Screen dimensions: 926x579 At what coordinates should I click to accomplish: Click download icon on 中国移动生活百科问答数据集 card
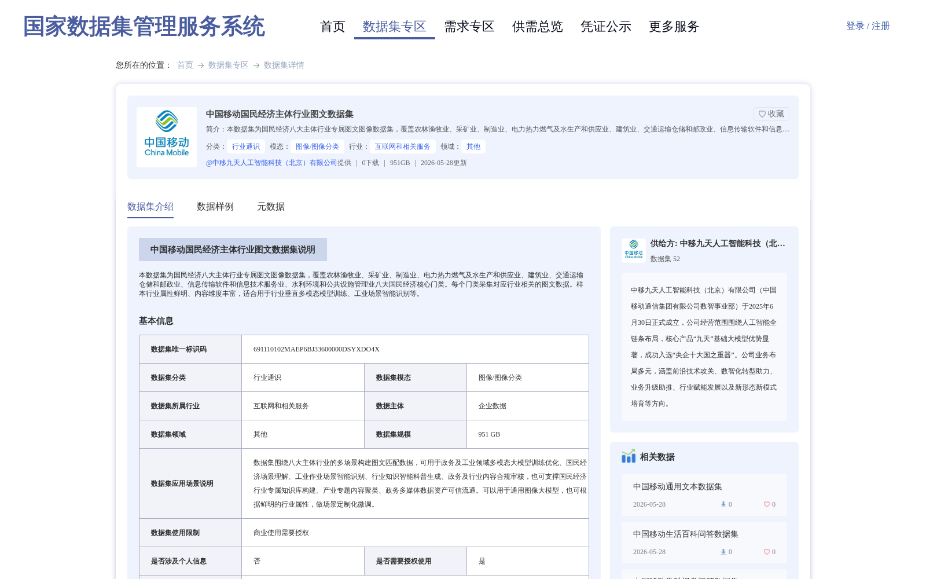pyautogui.click(x=723, y=552)
